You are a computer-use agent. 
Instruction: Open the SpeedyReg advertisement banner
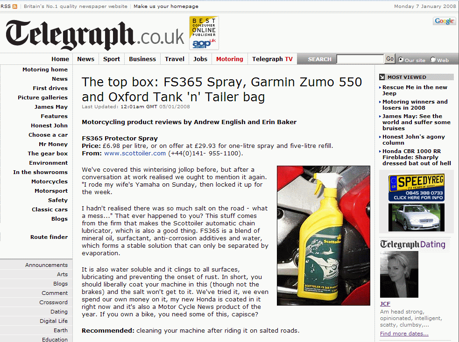point(416,187)
